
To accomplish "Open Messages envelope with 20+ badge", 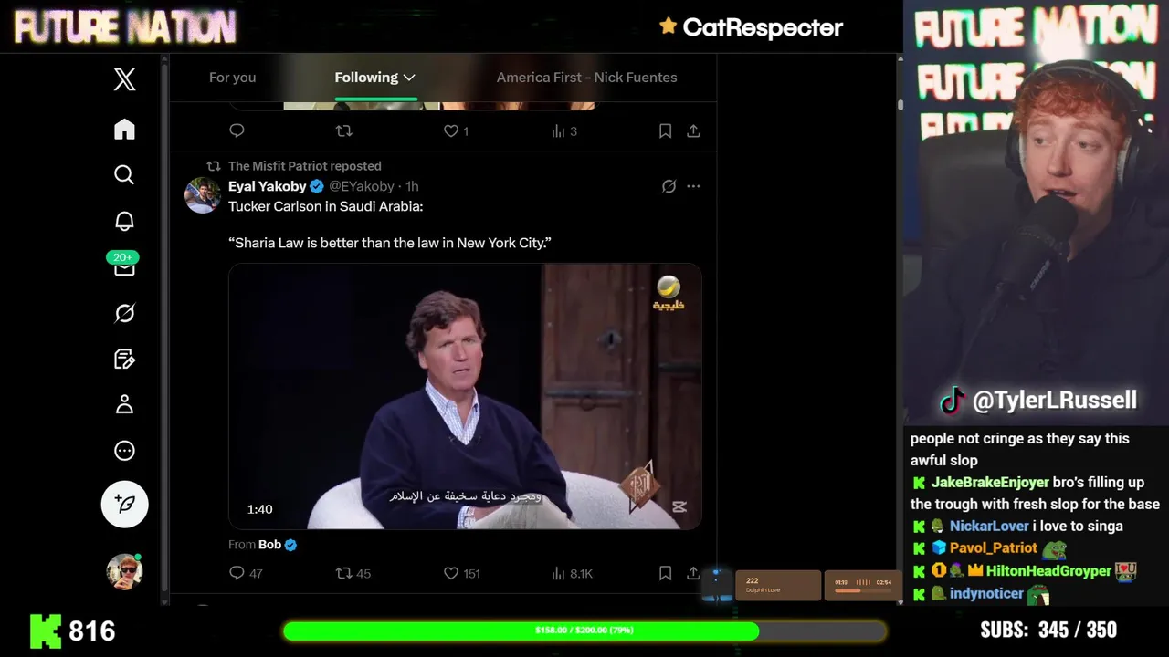I will point(124,266).
